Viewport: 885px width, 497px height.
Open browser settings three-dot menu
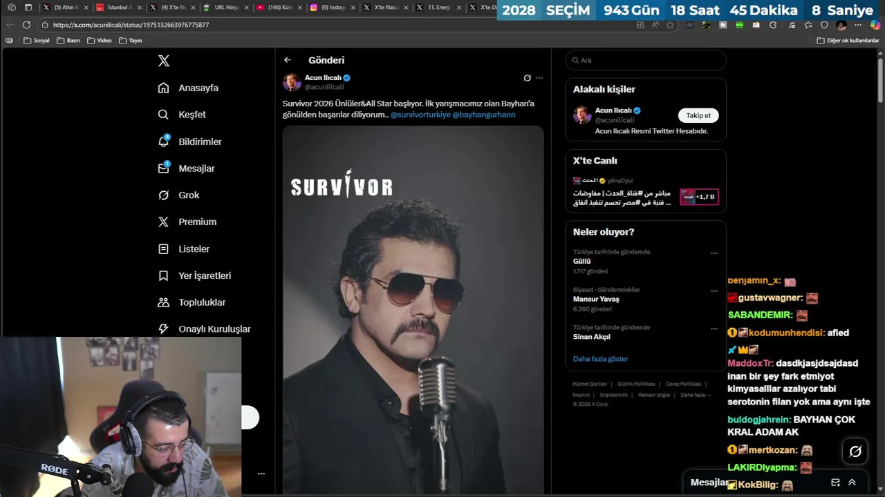pos(858,25)
